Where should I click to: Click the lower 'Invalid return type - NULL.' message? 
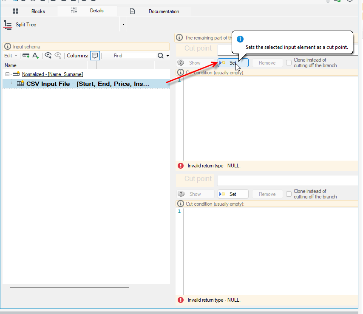coord(214,300)
